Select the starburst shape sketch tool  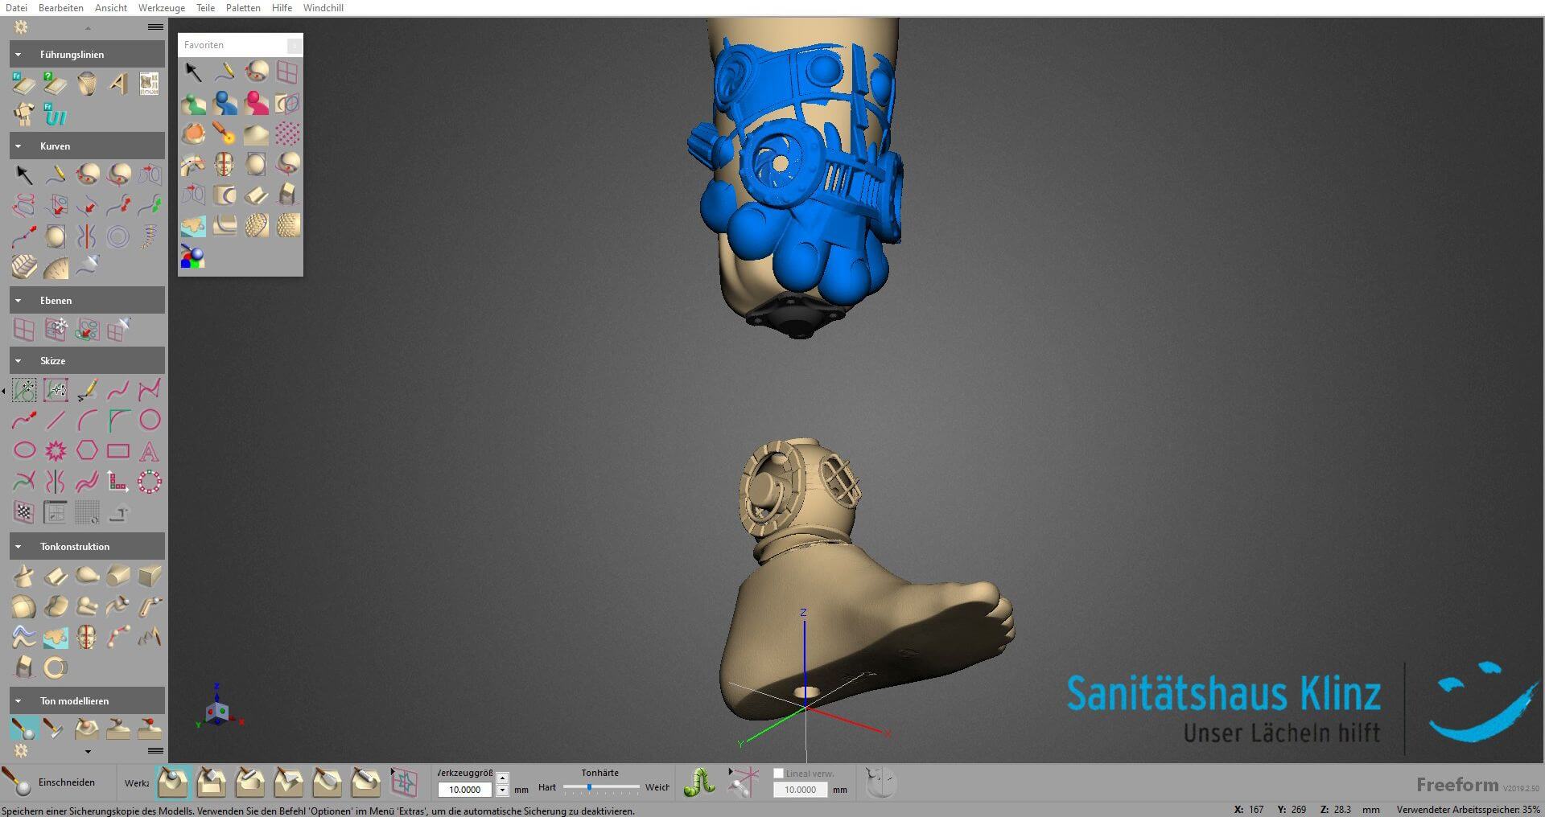(x=56, y=450)
